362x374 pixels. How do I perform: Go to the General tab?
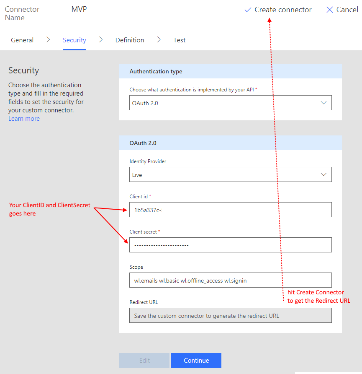point(22,40)
